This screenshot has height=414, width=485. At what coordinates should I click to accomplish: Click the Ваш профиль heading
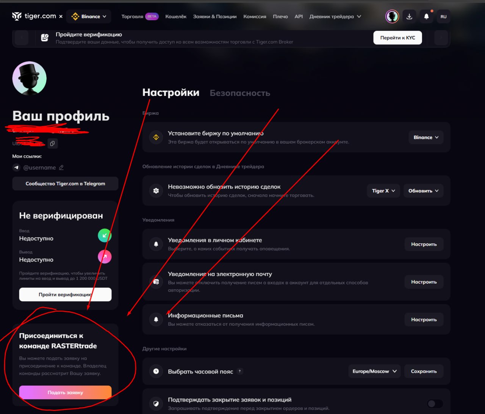click(x=61, y=116)
